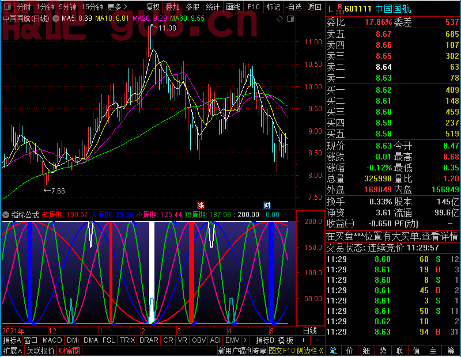
Task: Open the 关联报价 tab
Action: [x=40, y=351]
